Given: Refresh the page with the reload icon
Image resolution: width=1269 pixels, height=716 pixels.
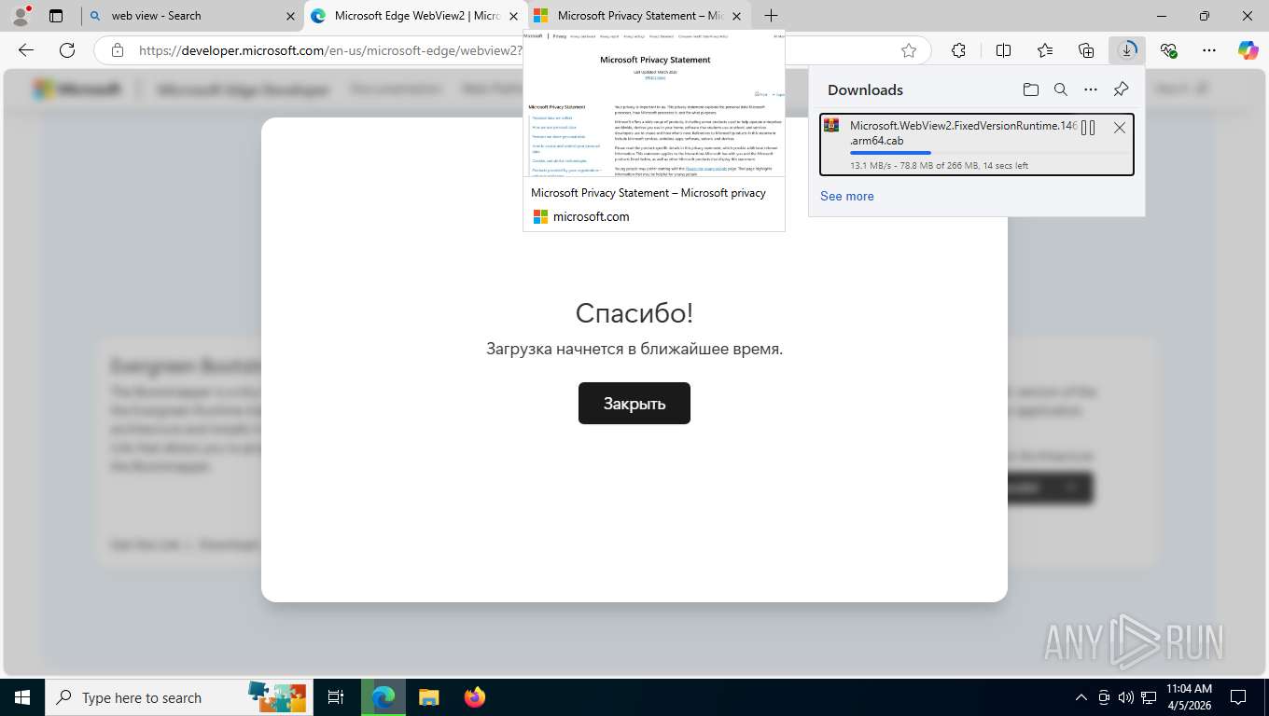Looking at the screenshot, I should [67, 50].
